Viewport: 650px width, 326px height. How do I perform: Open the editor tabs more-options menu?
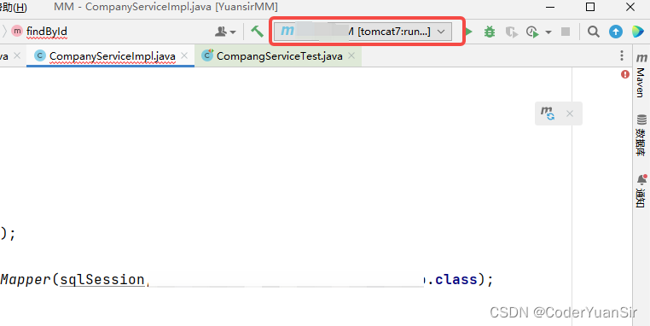pos(621,55)
